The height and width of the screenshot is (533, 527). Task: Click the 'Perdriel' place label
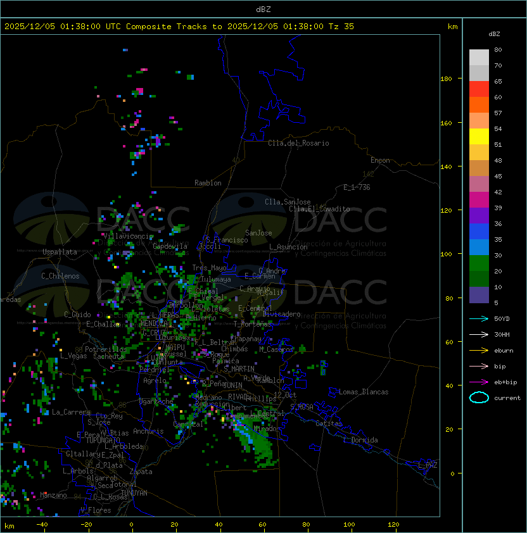point(155,370)
